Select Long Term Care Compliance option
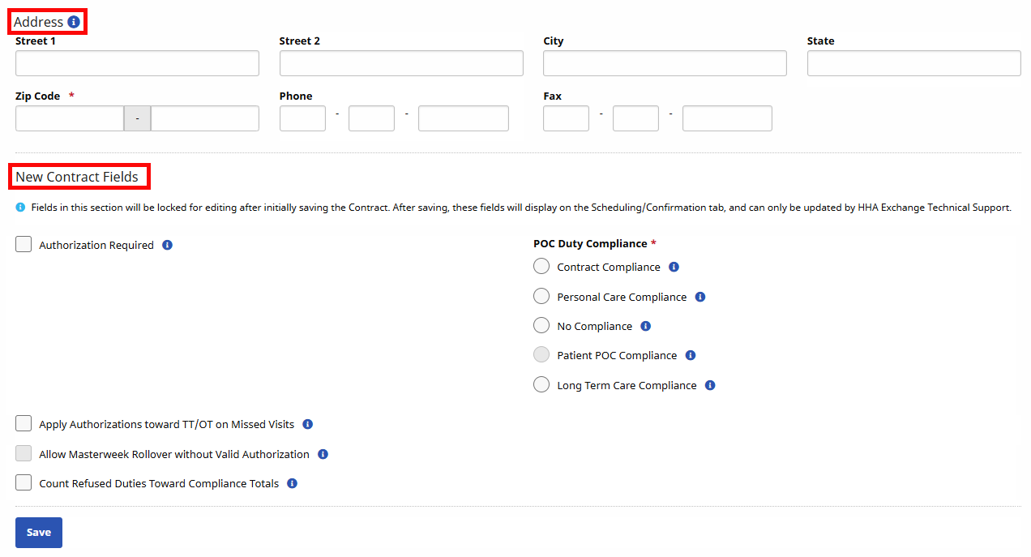This screenshot has width=1031, height=557. coord(541,385)
